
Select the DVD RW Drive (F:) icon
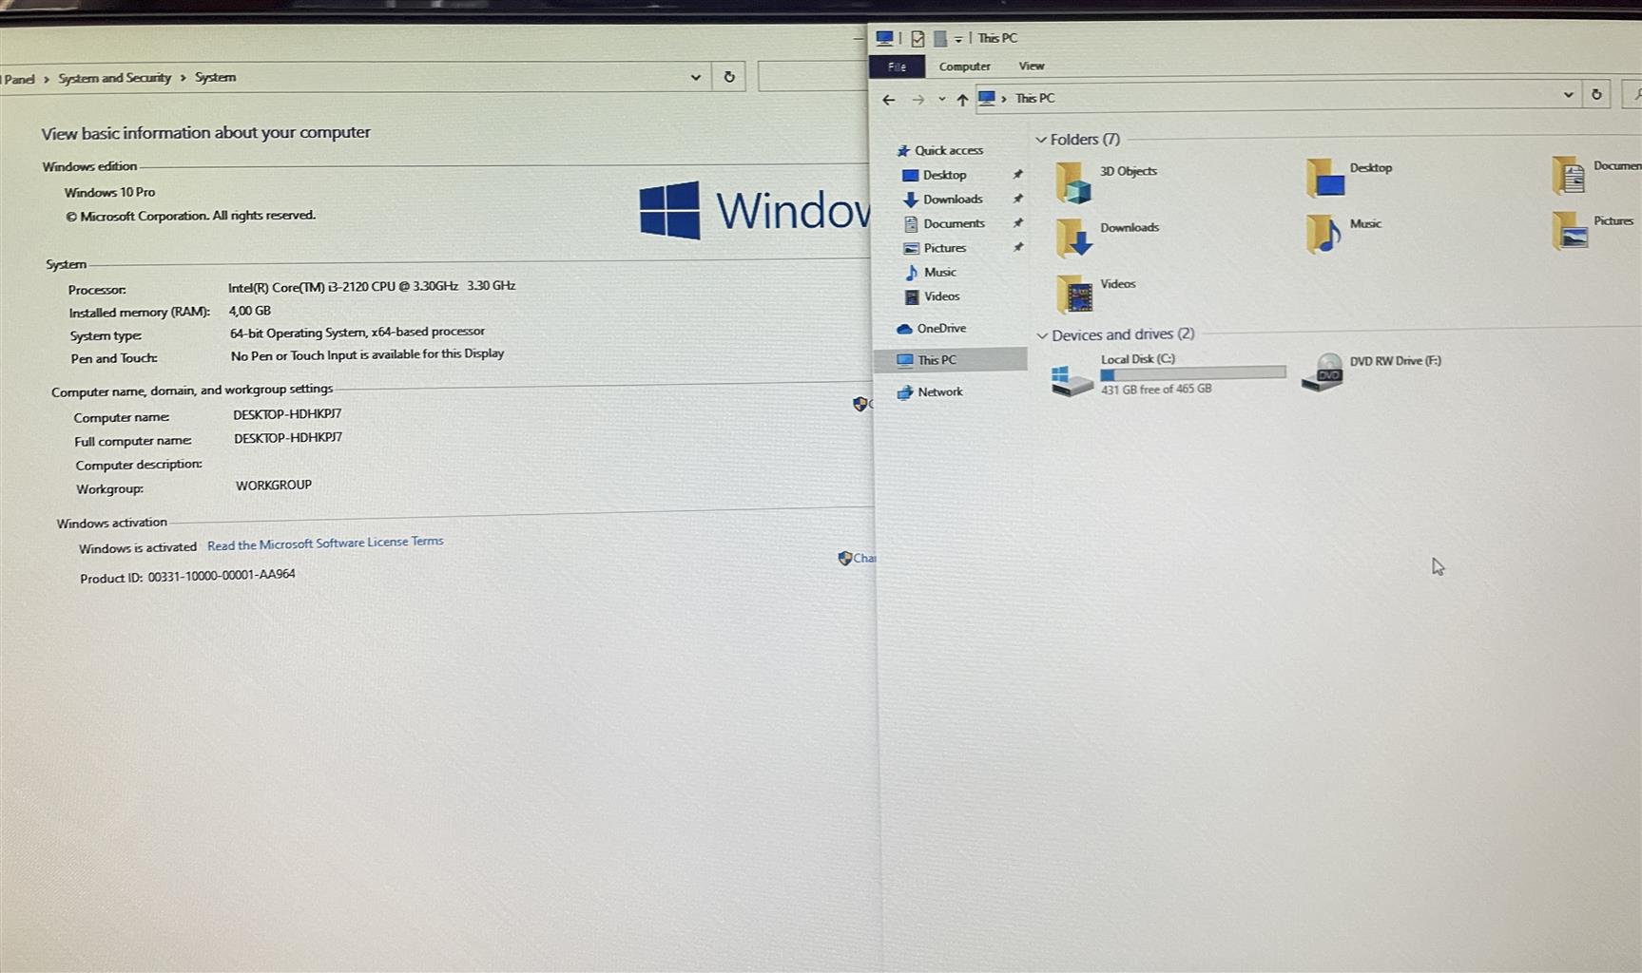[1323, 372]
